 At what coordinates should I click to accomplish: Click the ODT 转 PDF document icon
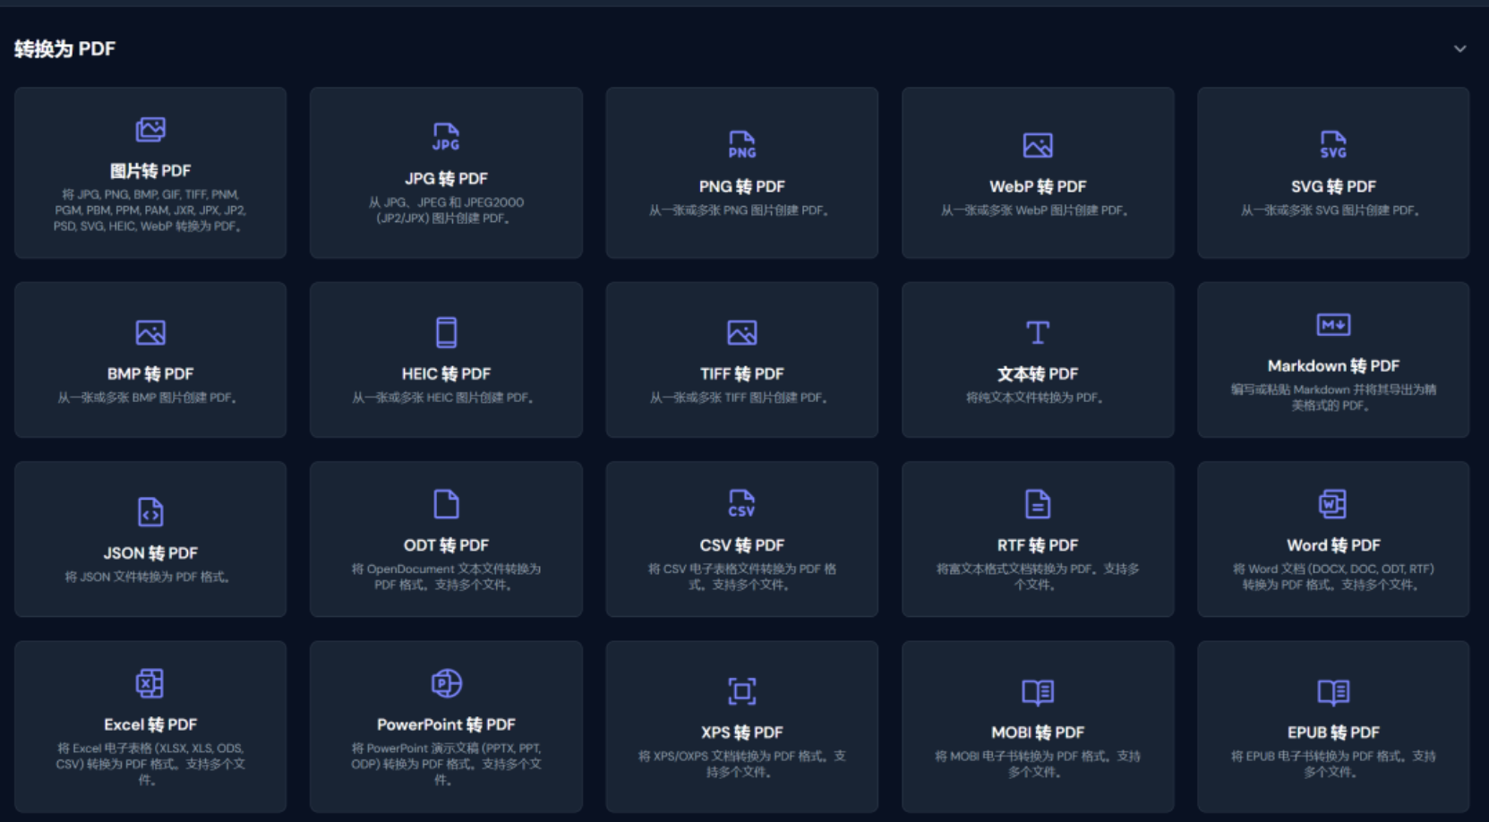coord(446,504)
